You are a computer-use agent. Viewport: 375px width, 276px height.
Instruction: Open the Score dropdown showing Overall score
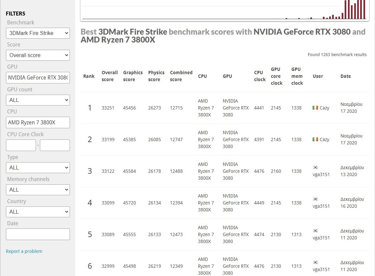(38, 55)
